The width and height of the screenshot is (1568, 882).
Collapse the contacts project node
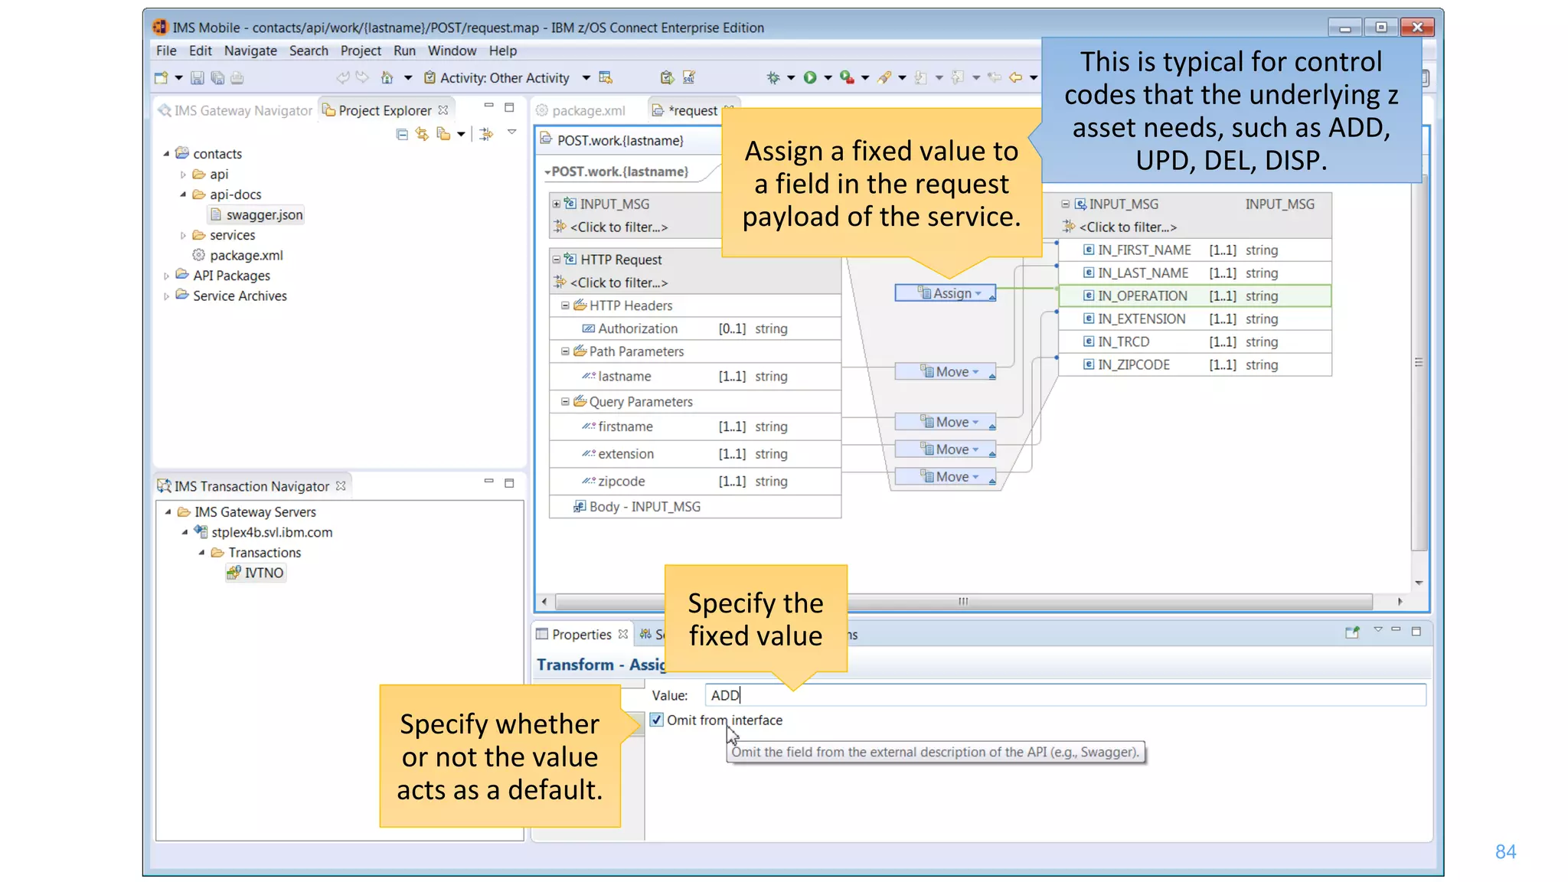pos(166,154)
